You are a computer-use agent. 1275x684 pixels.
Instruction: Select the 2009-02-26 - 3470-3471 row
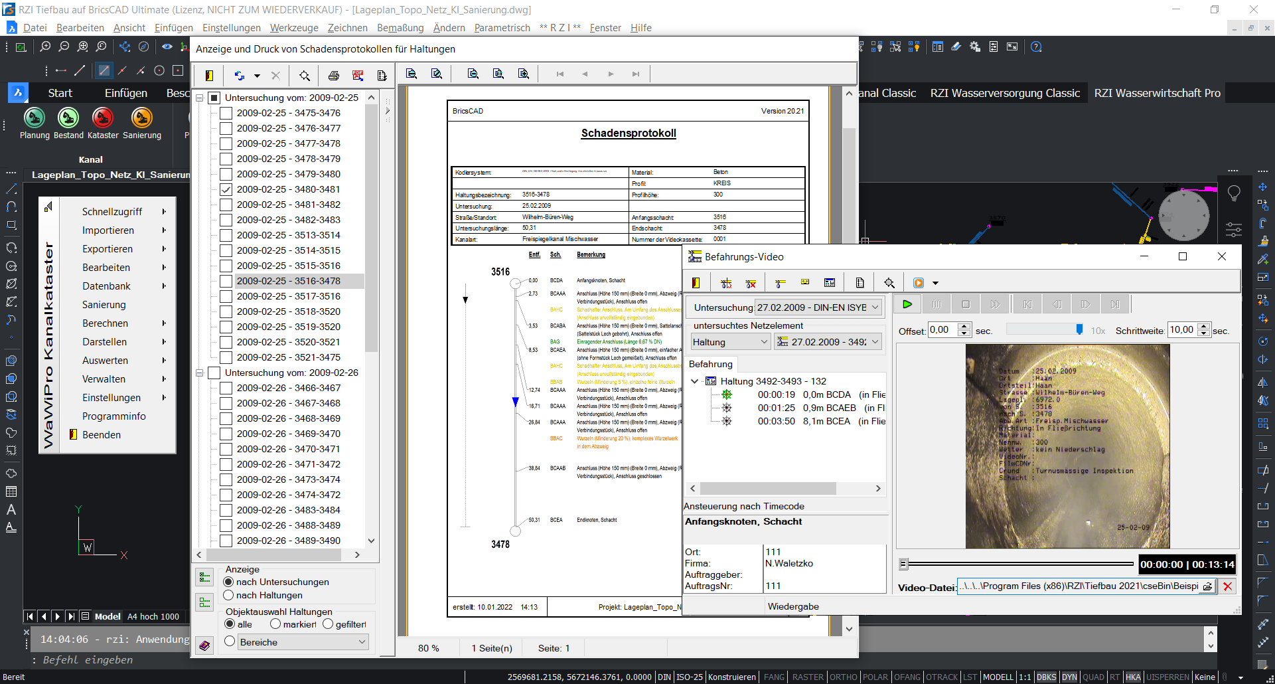click(x=288, y=449)
